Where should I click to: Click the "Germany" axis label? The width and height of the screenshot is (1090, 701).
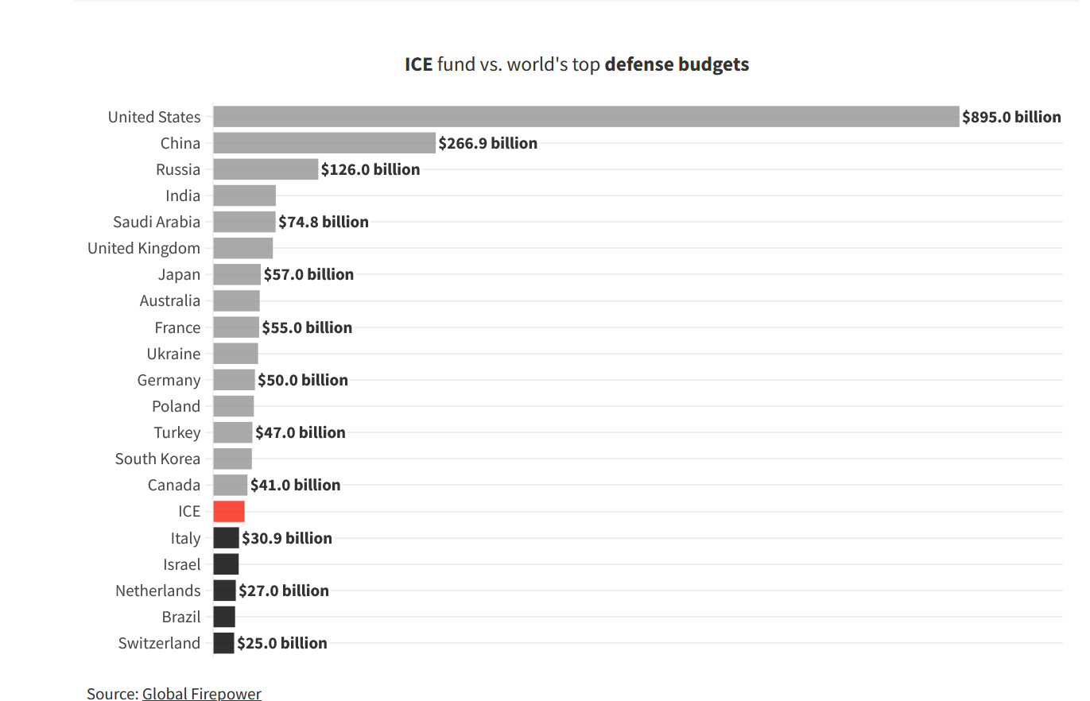[x=169, y=380]
